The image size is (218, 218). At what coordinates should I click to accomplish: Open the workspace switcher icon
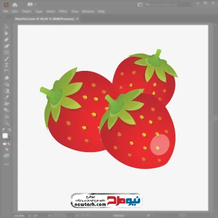pos(140,4)
